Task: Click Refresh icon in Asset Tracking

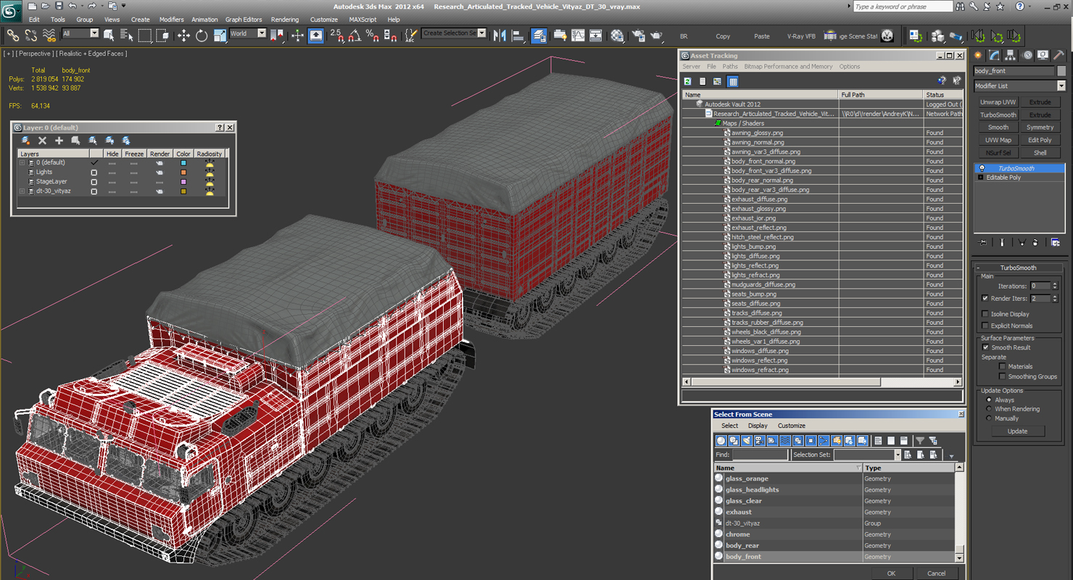Action: coord(687,81)
